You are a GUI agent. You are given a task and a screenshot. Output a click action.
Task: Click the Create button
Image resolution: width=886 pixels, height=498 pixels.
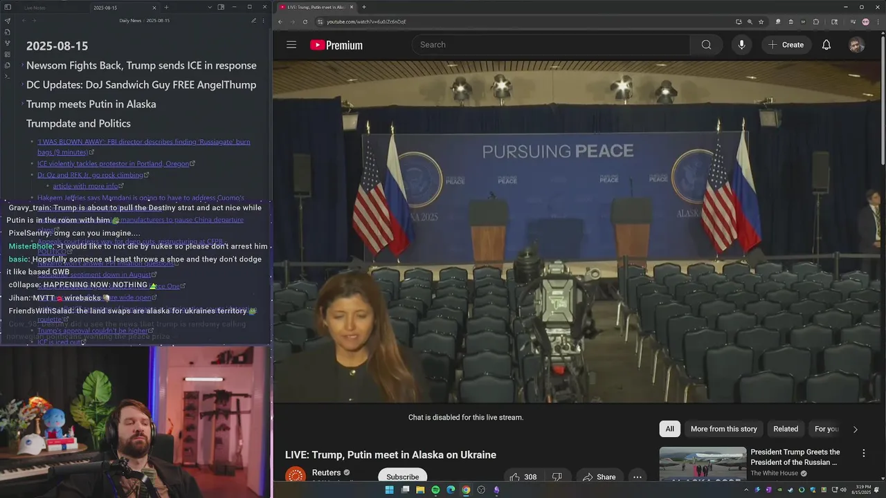(786, 45)
